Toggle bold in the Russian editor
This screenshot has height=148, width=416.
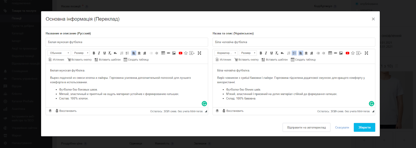pos(94,53)
